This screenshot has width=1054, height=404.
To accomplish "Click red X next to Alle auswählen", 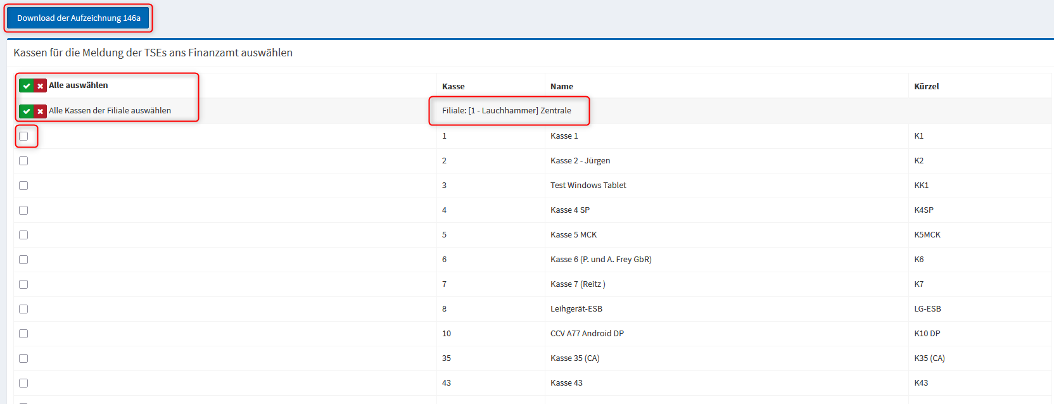I will [40, 86].
